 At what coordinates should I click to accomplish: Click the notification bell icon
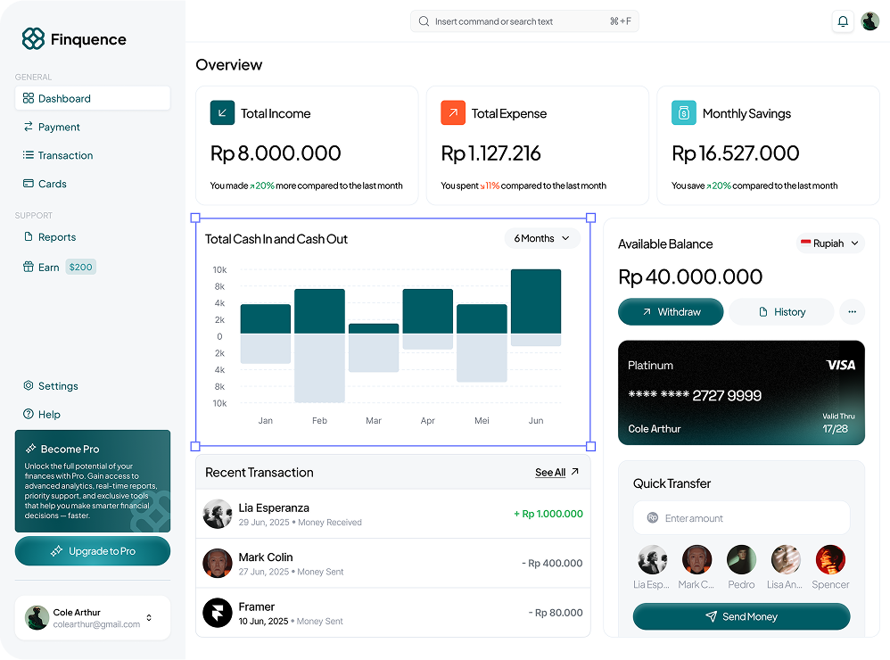pyautogui.click(x=842, y=21)
